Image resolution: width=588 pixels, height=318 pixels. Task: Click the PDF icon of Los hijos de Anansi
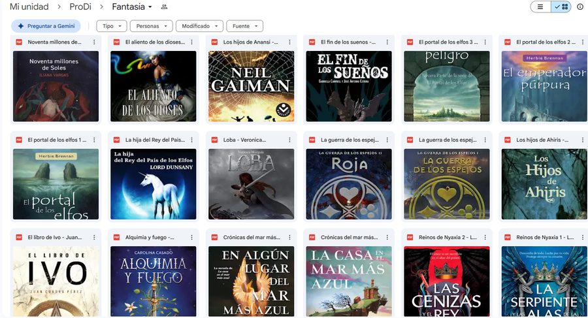(214, 42)
